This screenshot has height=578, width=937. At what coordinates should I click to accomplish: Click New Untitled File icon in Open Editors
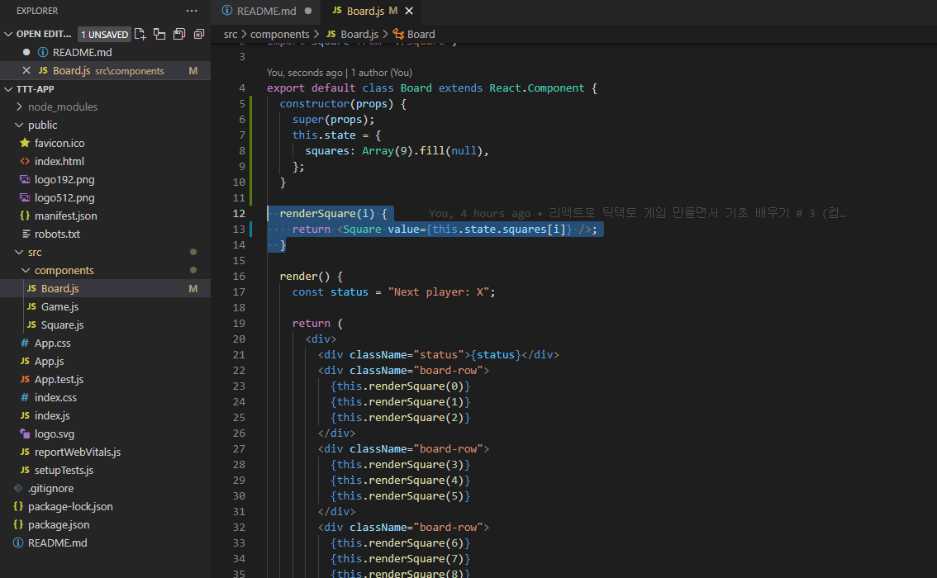pos(140,34)
